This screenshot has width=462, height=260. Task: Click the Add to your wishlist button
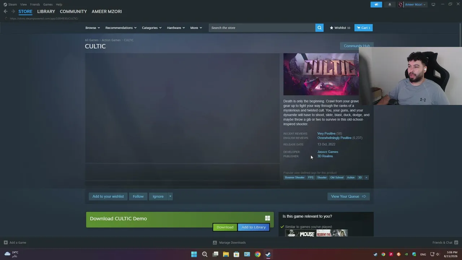coord(108,196)
